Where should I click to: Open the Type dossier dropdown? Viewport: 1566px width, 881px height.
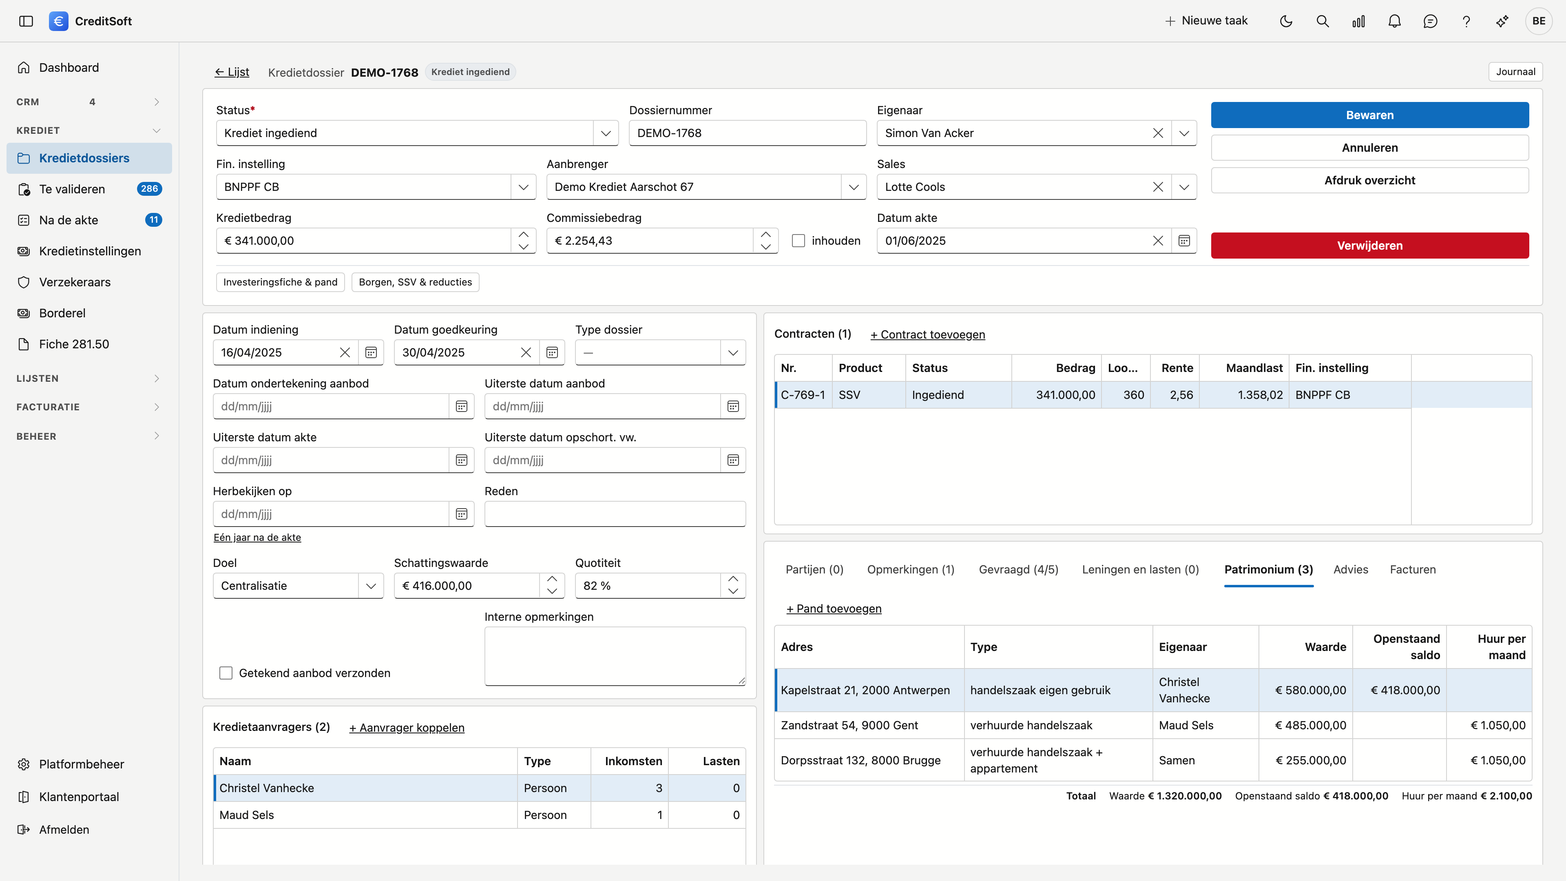pos(733,353)
